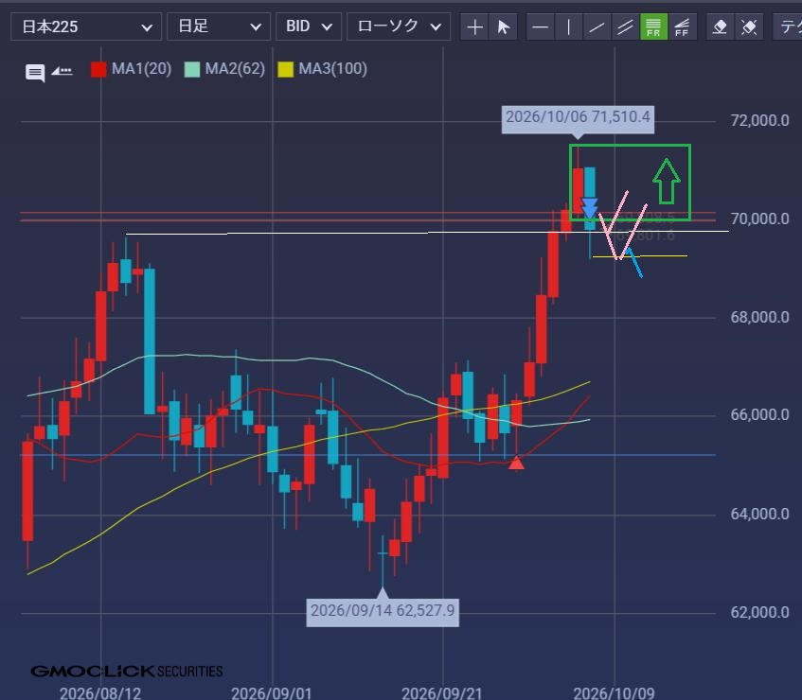802x700 pixels.
Task: Select the eraser tool
Action: click(x=721, y=26)
